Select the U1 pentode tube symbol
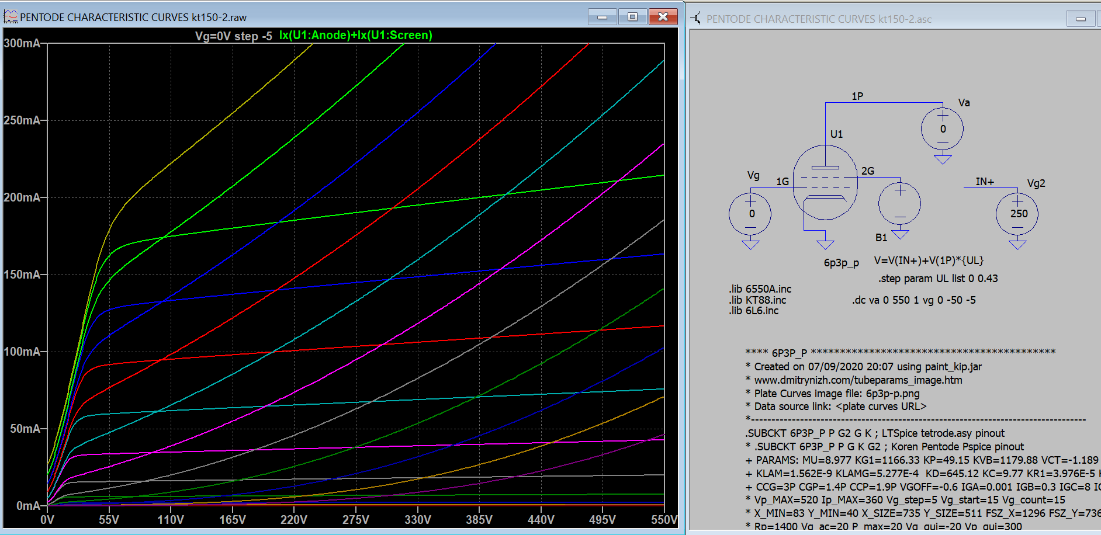This screenshot has width=1101, height=535. coord(825,182)
